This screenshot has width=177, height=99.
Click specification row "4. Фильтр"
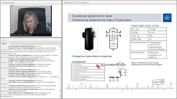click(88, 73)
